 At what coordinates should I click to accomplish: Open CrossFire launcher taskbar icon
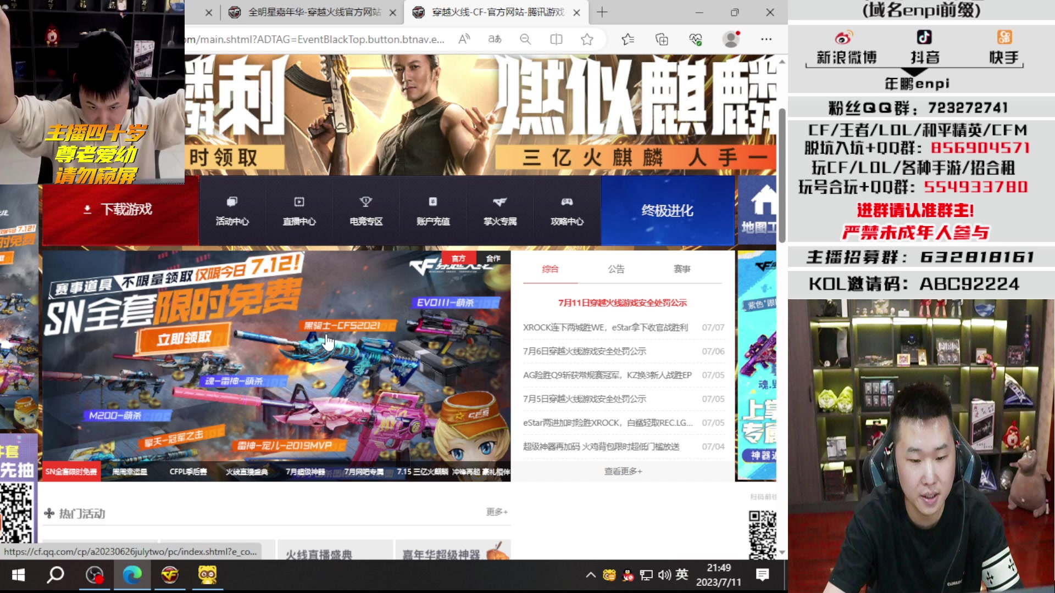coord(170,575)
